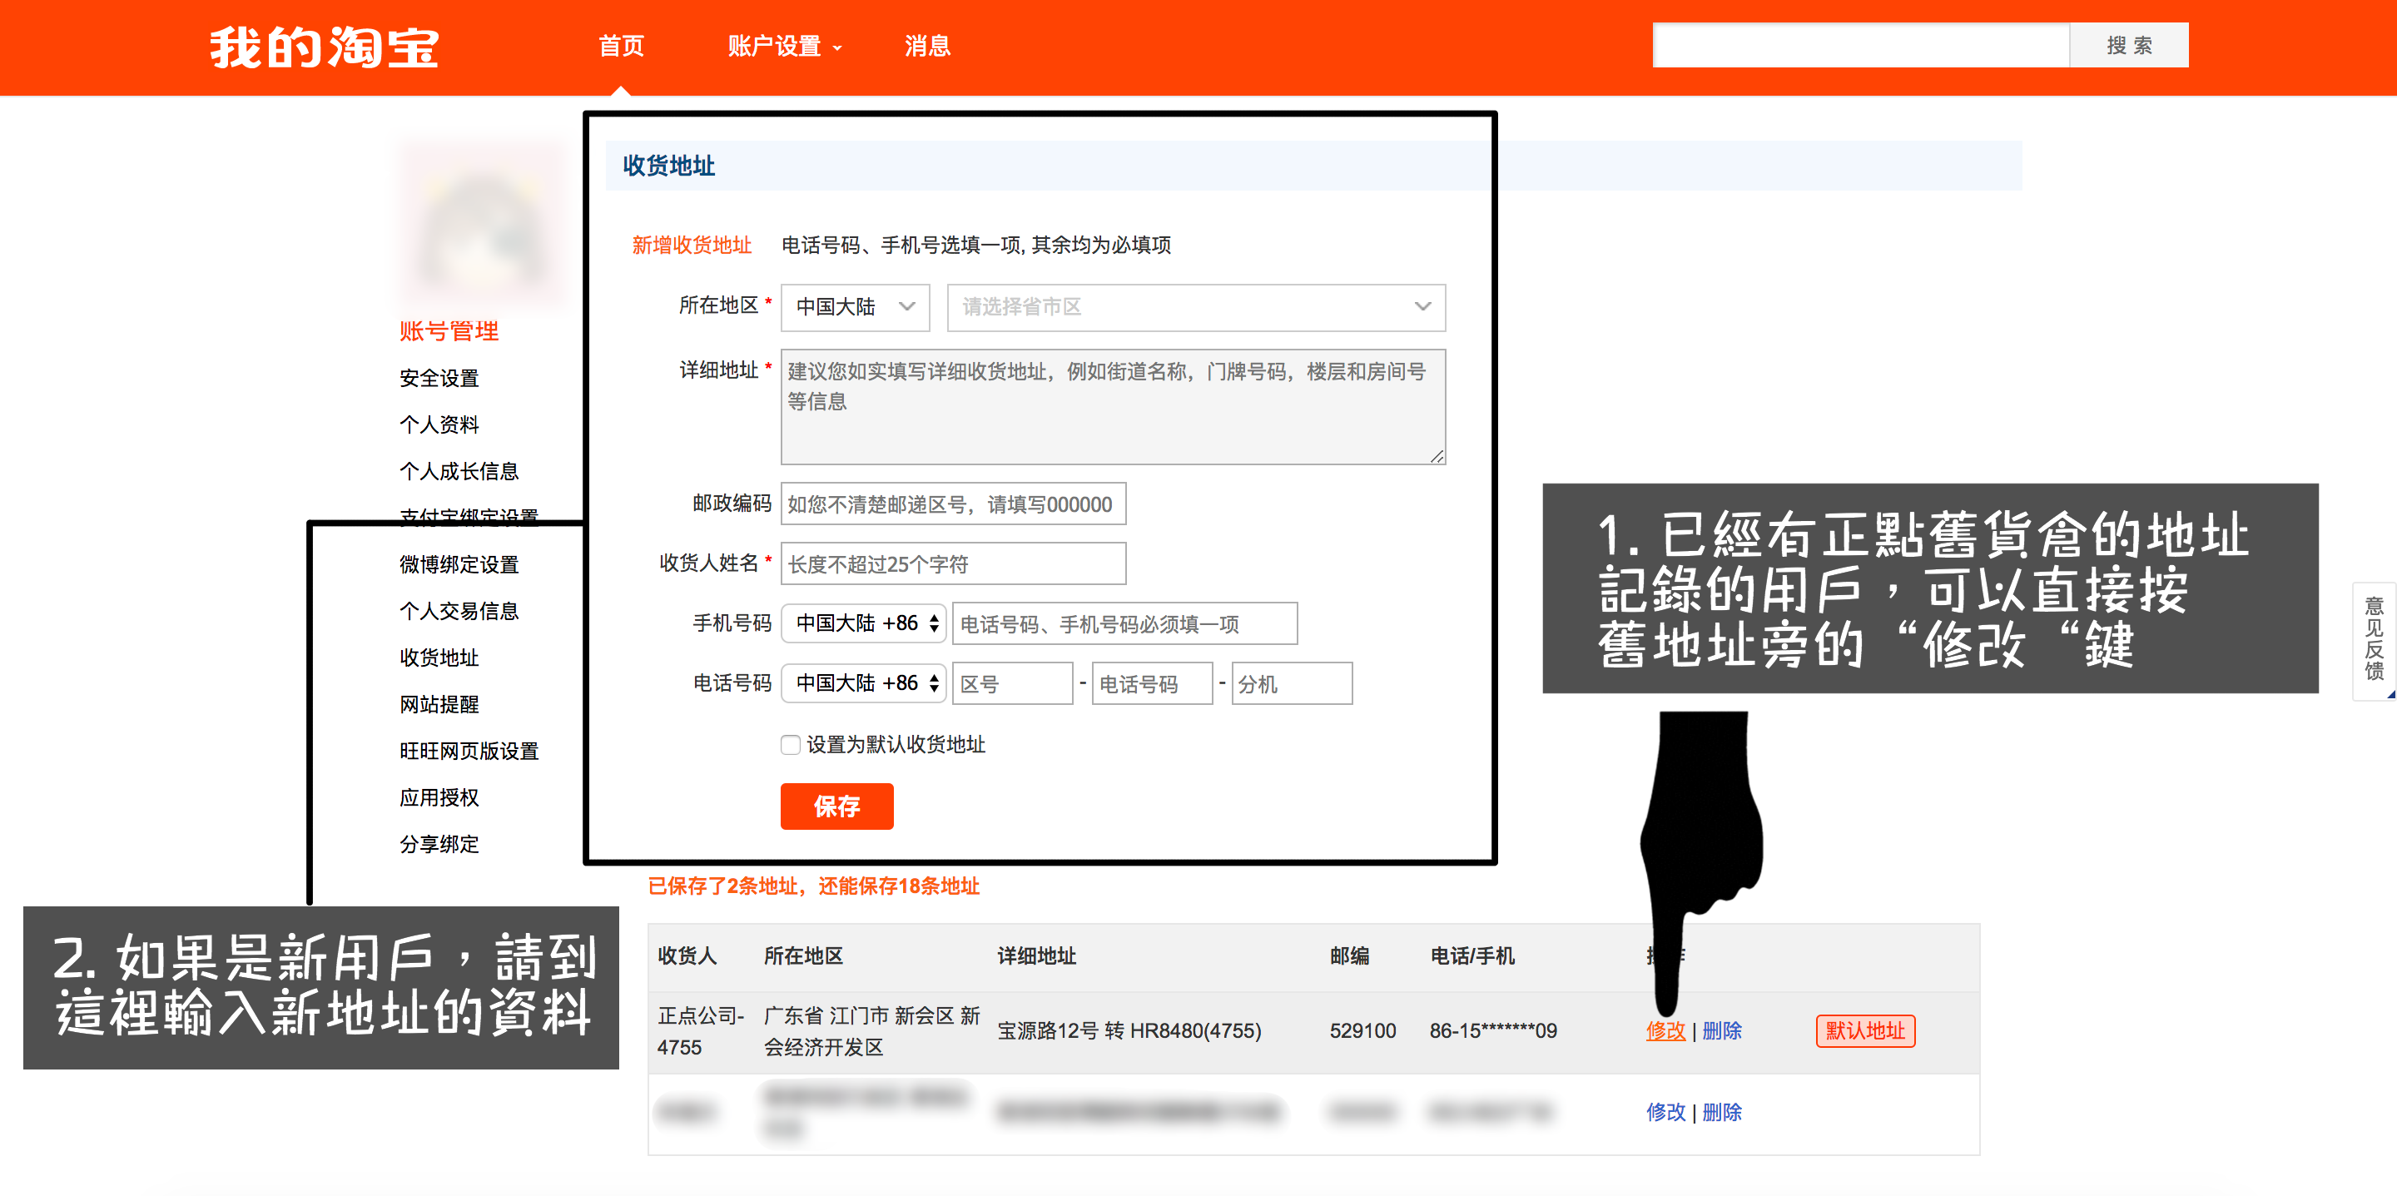Viewport: 2397px width, 1196px height.
Task: Click the 收货人 column header
Action: click(x=687, y=955)
